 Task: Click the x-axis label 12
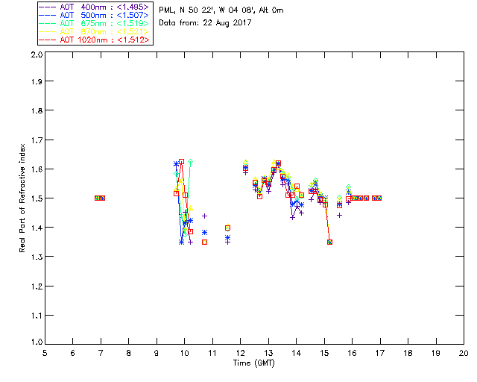240,353
